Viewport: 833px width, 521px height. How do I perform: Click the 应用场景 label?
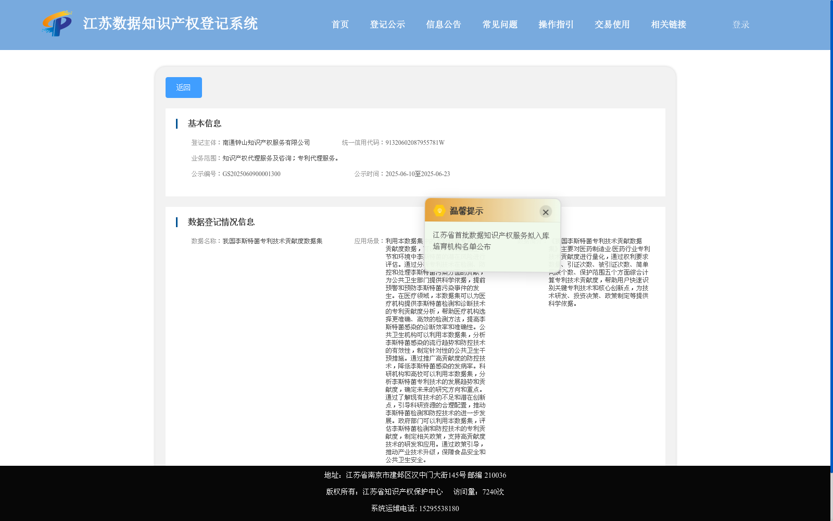tap(369, 241)
